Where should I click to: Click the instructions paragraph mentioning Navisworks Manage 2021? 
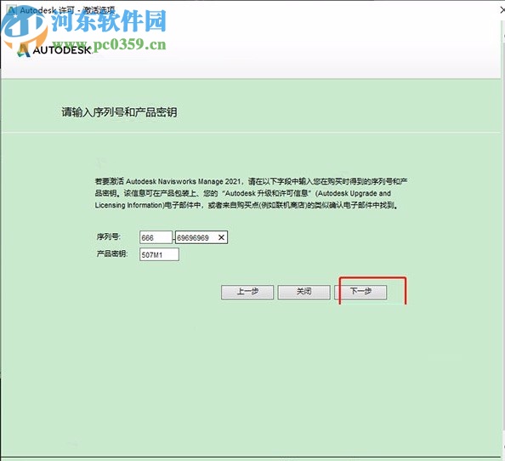click(251, 193)
